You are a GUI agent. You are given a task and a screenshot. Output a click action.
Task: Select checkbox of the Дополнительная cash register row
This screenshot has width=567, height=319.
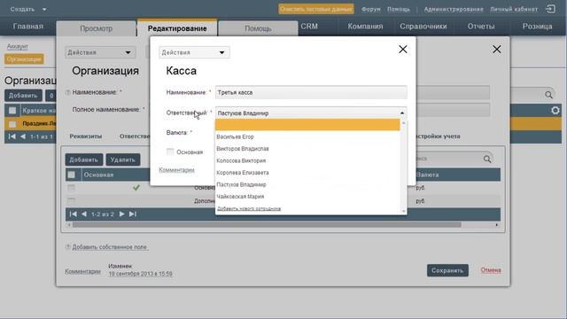pos(71,200)
